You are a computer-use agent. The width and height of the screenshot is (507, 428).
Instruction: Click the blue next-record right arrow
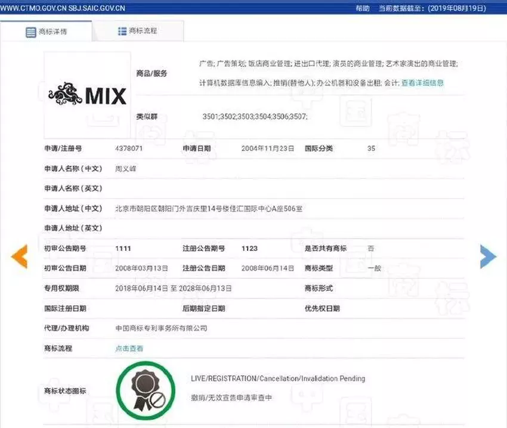487,256
